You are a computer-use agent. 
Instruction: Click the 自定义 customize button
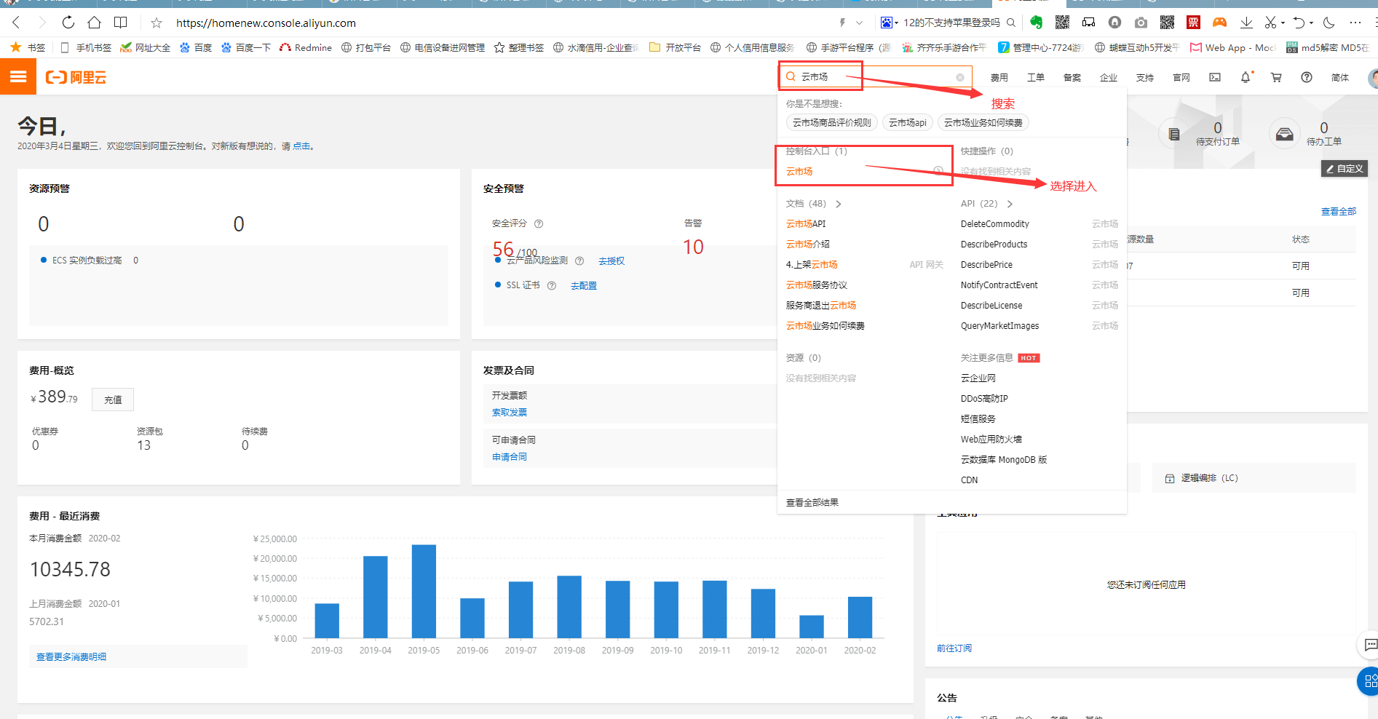pos(1345,169)
